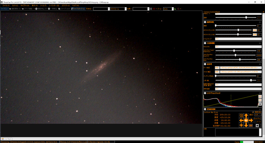Click the mount move up arrow
Viewport: 265px width, 143px height.
(x=246, y=116)
